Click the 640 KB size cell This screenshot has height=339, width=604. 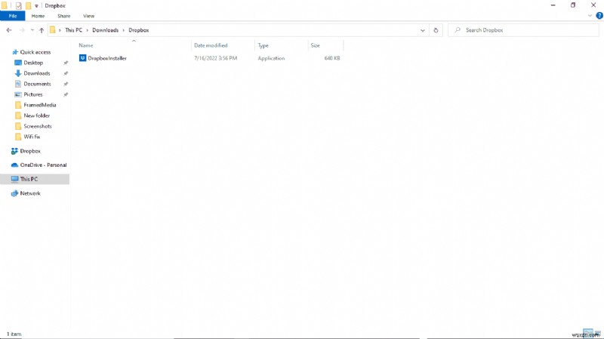pyautogui.click(x=332, y=58)
